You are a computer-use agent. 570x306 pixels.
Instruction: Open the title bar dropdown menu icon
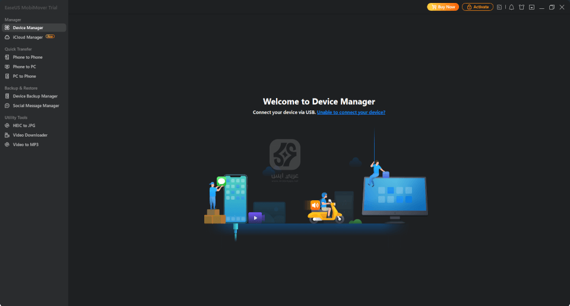pos(532,7)
